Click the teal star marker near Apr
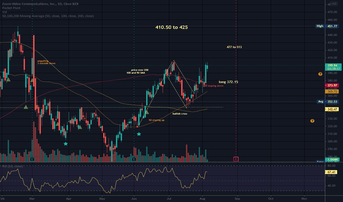The height and width of the screenshot is (202, 343). click(x=66, y=144)
